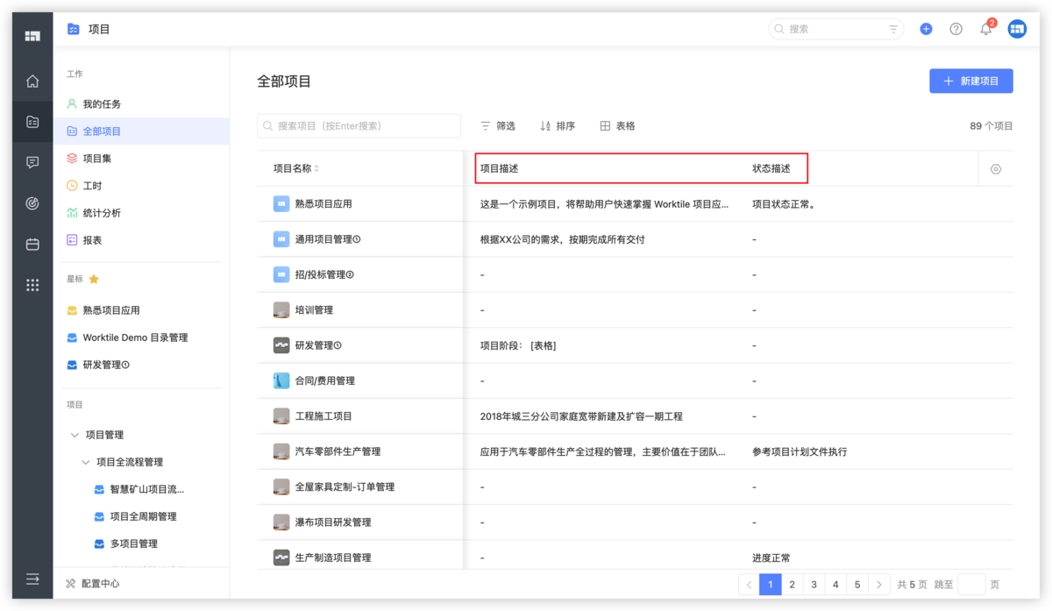Open the apps grid icon in left rail
Screen dimensions: 1052x611
pos(32,285)
